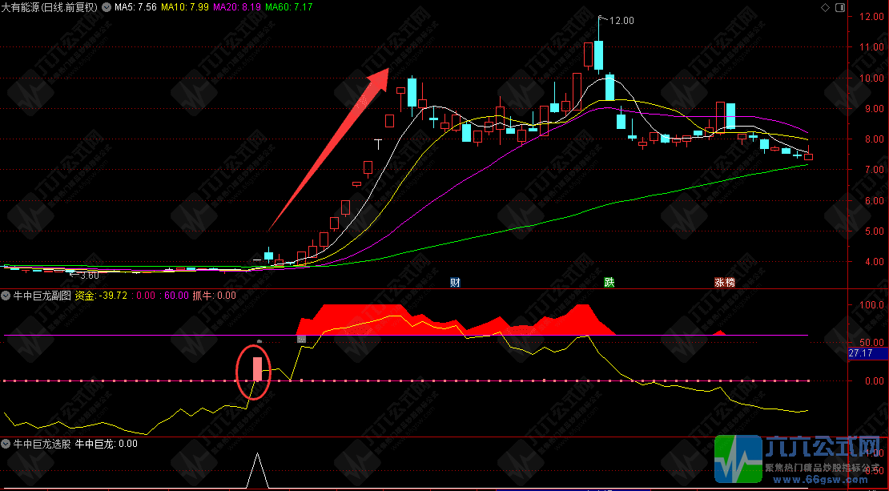This screenshot has width=889, height=491.
Task: Click the 9.00 price axis label
Action: [x=874, y=109]
